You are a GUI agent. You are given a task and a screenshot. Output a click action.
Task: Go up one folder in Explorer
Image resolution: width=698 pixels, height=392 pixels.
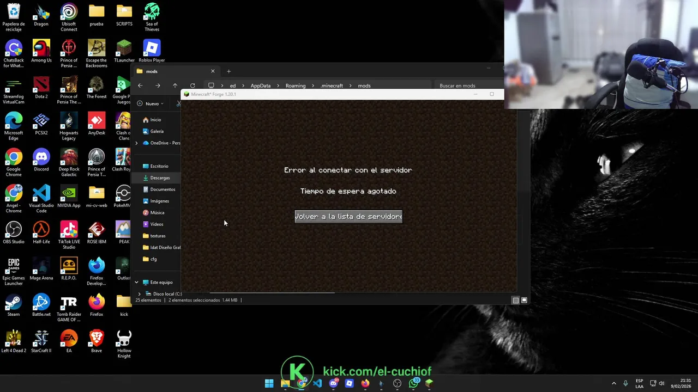[x=175, y=85]
